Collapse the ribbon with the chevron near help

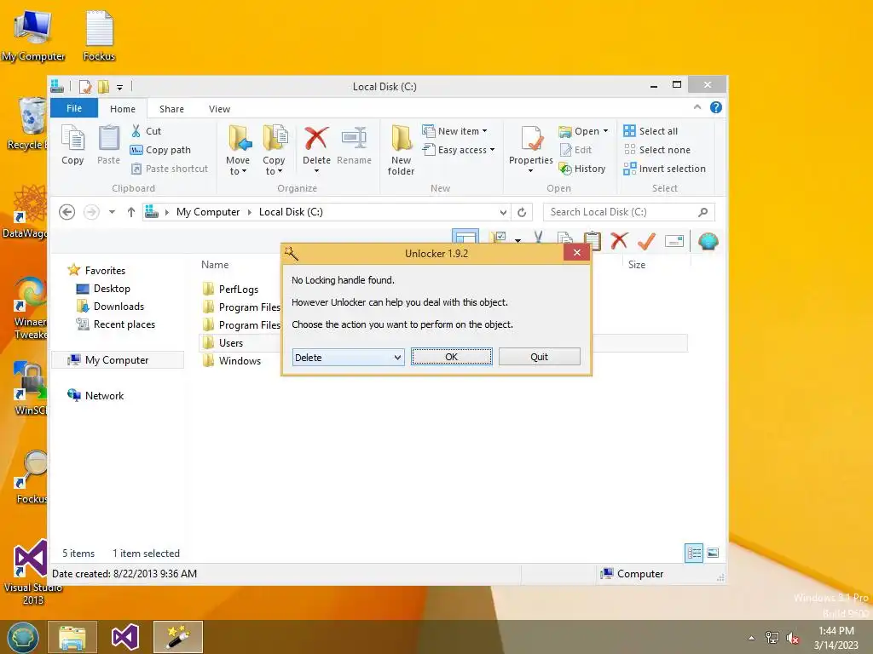coord(697,107)
